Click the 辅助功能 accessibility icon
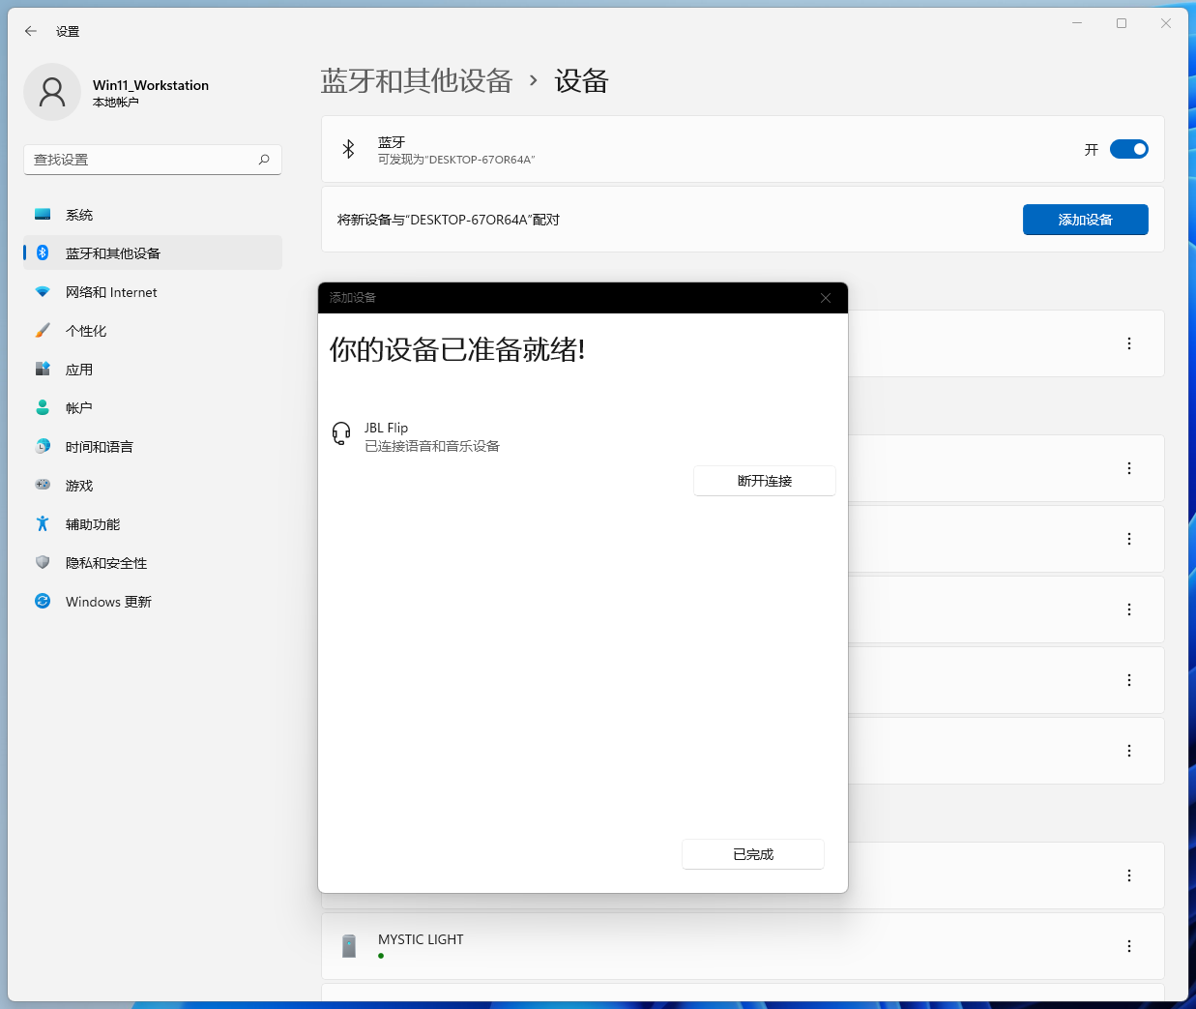 pos(43,523)
